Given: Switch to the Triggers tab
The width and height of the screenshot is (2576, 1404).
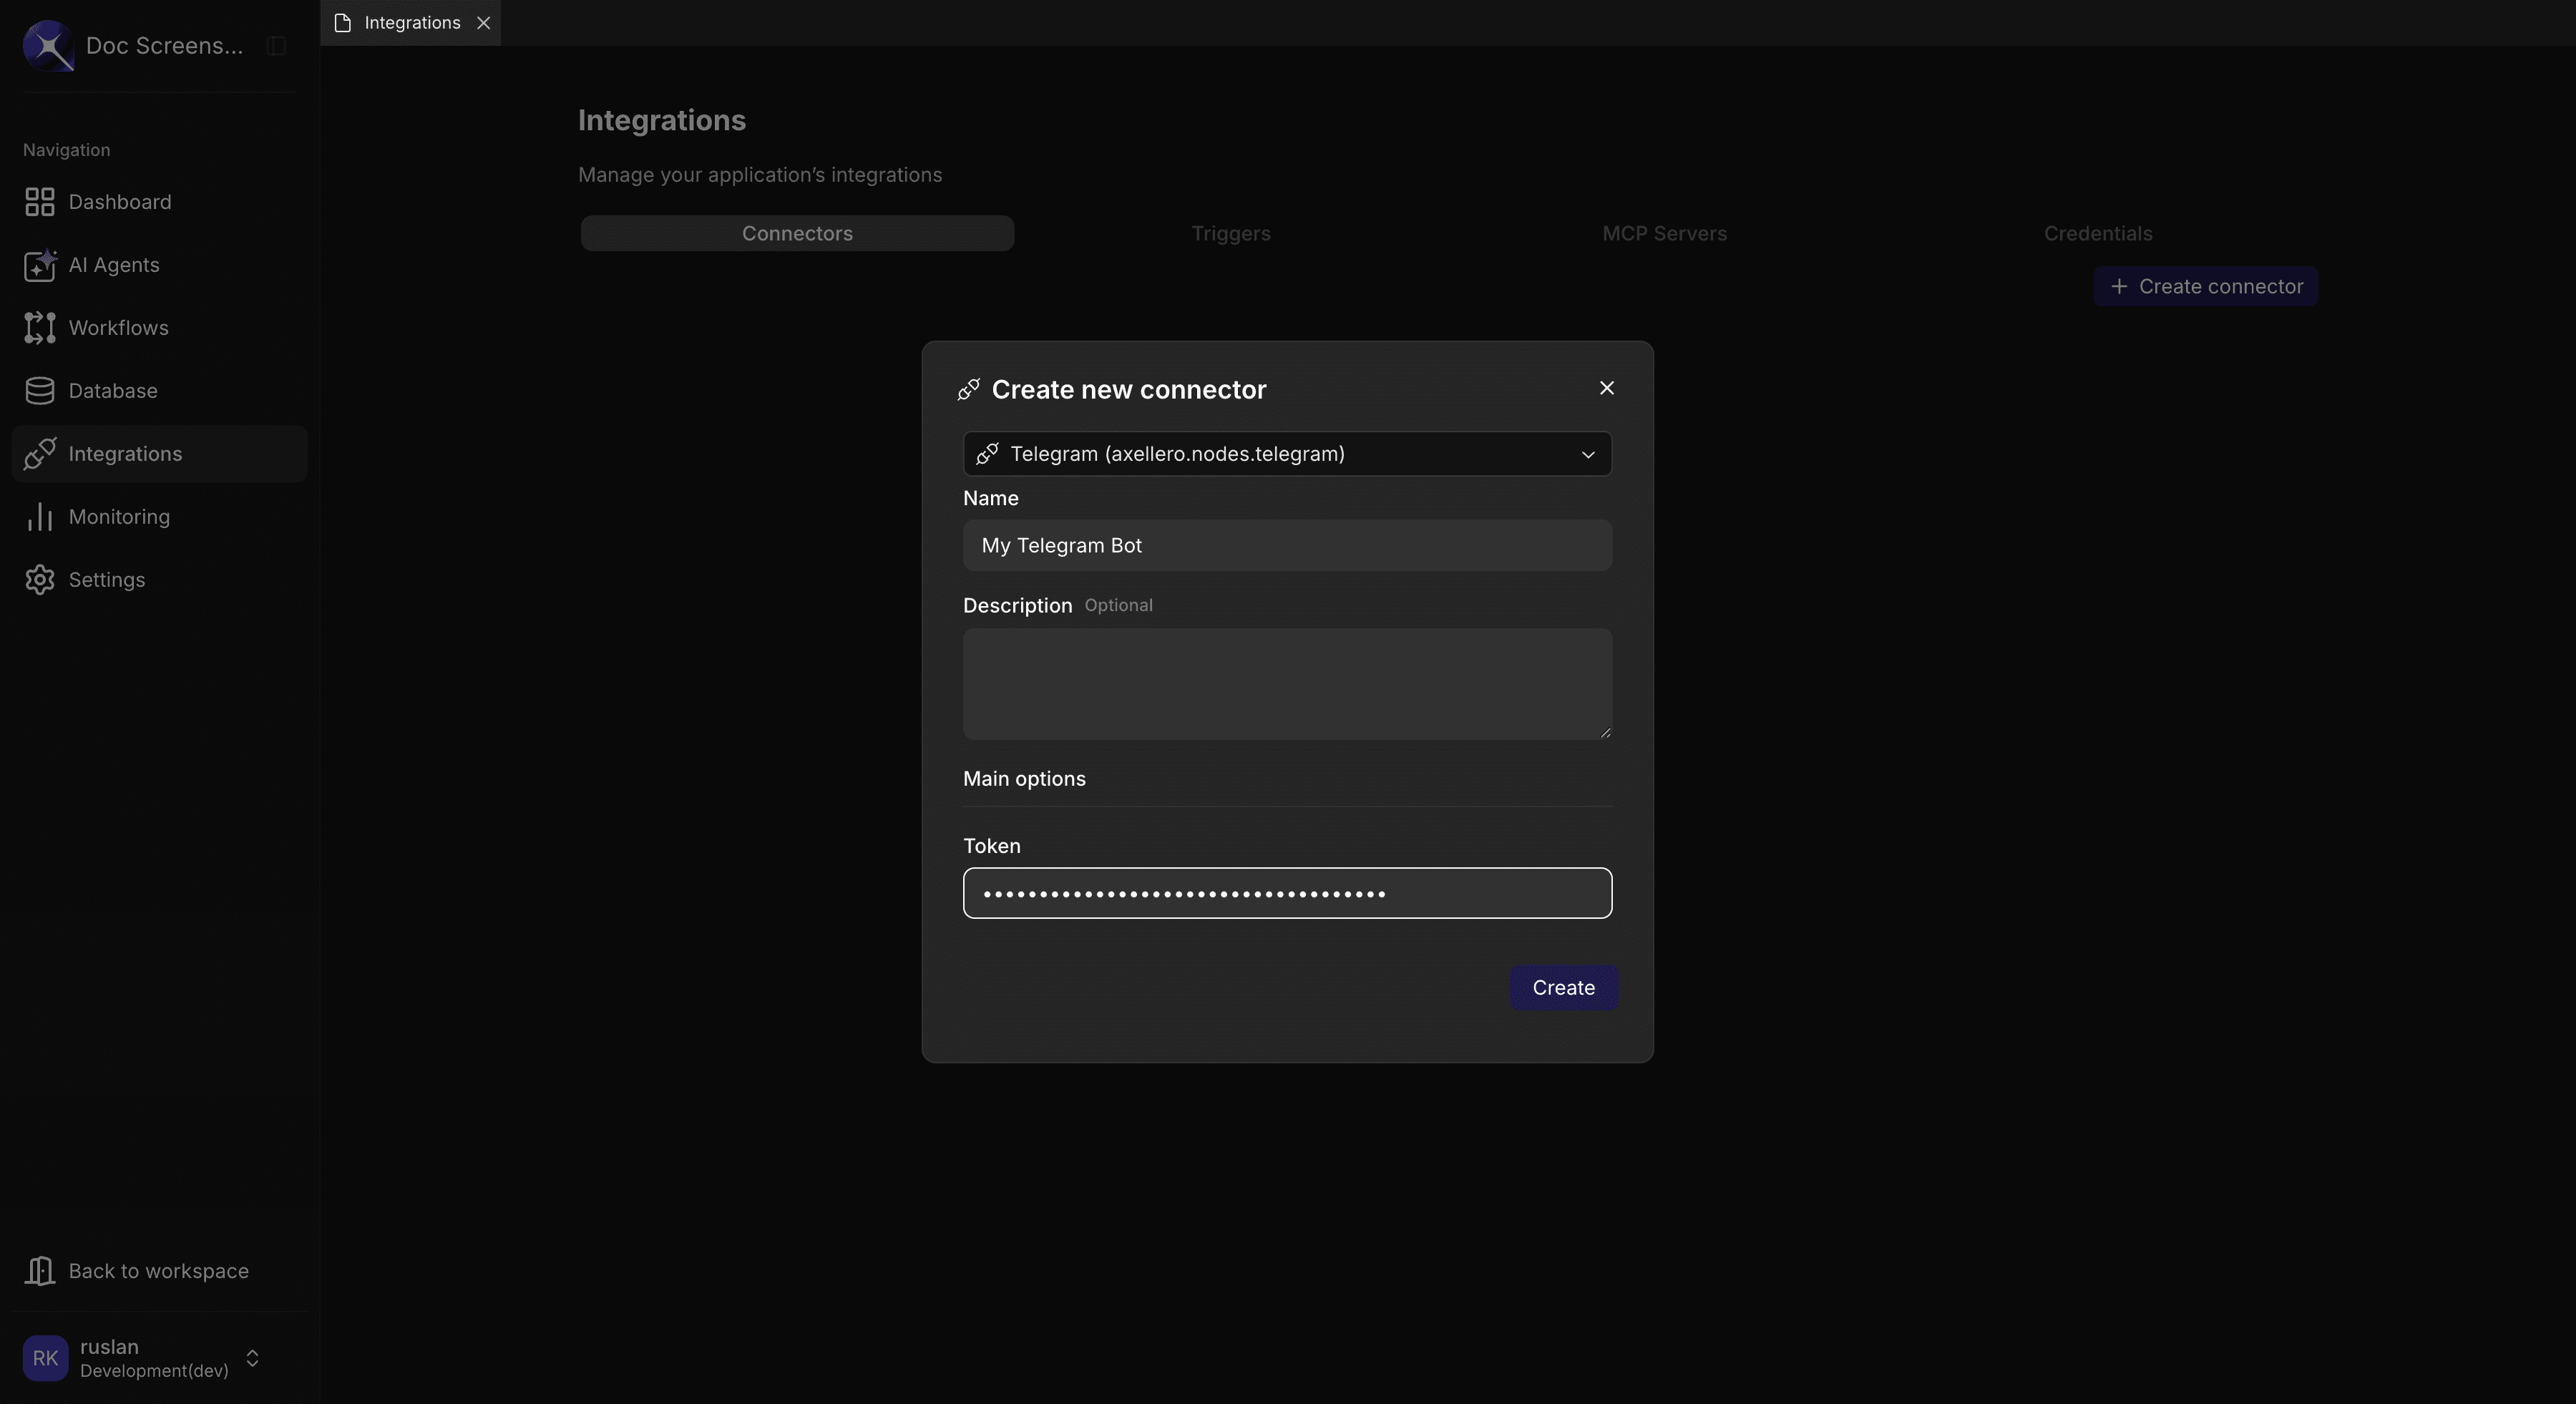Looking at the screenshot, I should [1230, 233].
